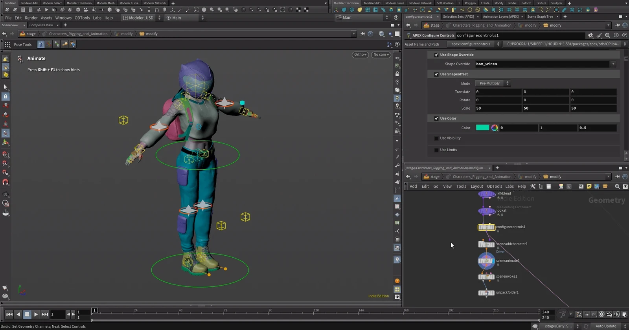Select the arrow Select tool in left toolbar

tap(6, 87)
